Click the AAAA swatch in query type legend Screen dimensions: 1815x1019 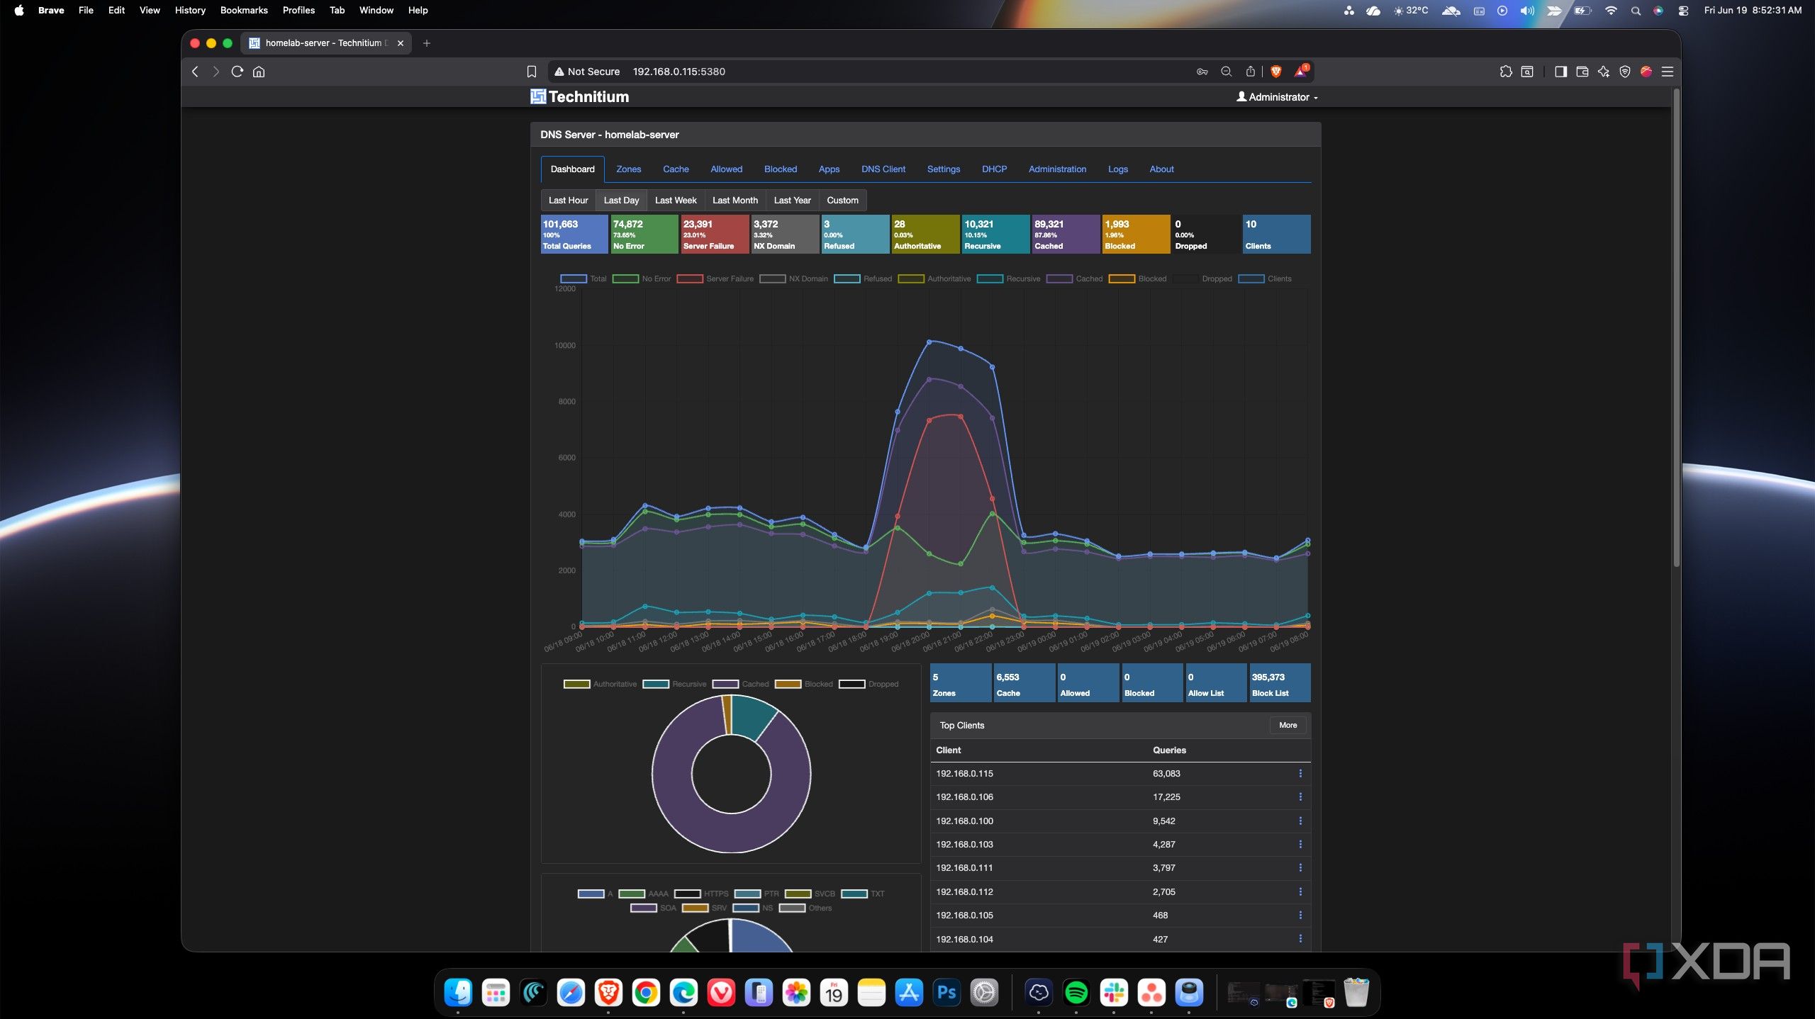[x=631, y=894]
